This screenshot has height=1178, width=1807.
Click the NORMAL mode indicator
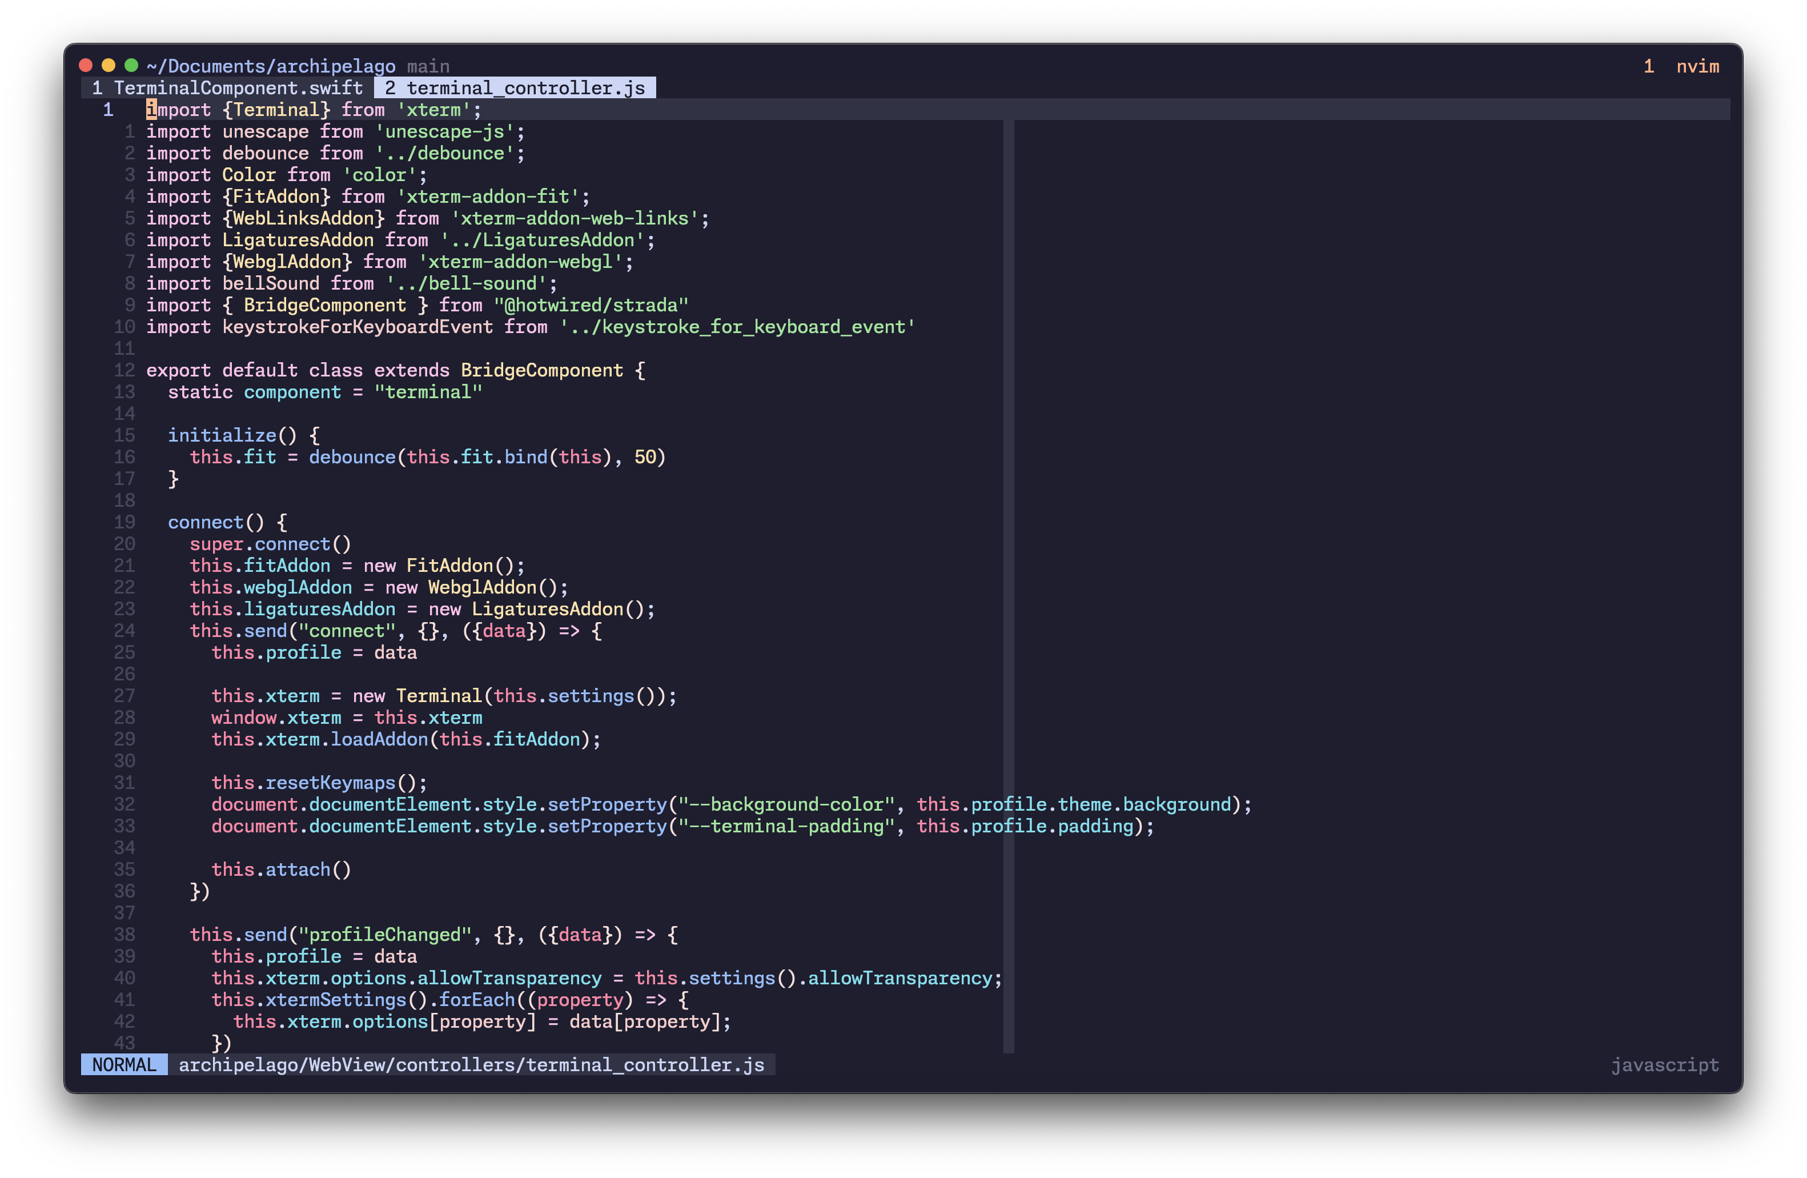(x=124, y=1065)
